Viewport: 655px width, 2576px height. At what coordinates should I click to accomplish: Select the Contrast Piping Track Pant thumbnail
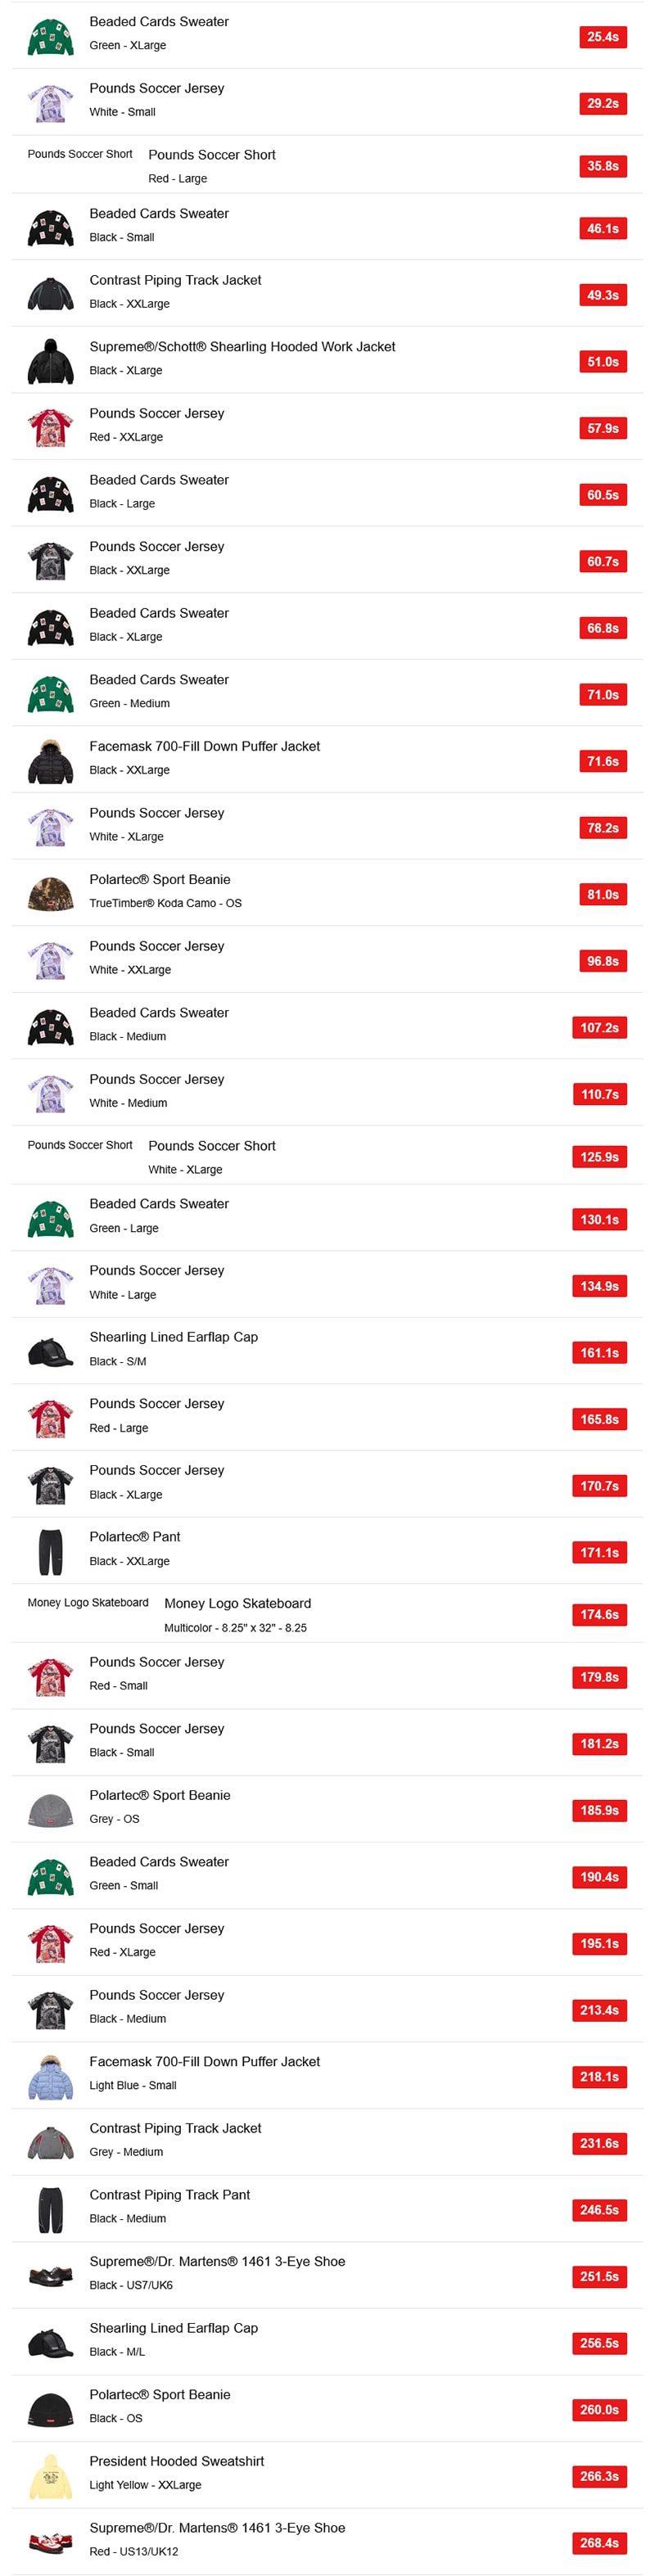[50, 2209]
